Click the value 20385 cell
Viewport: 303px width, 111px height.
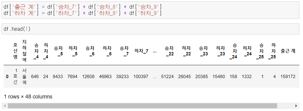click(202, 77)
